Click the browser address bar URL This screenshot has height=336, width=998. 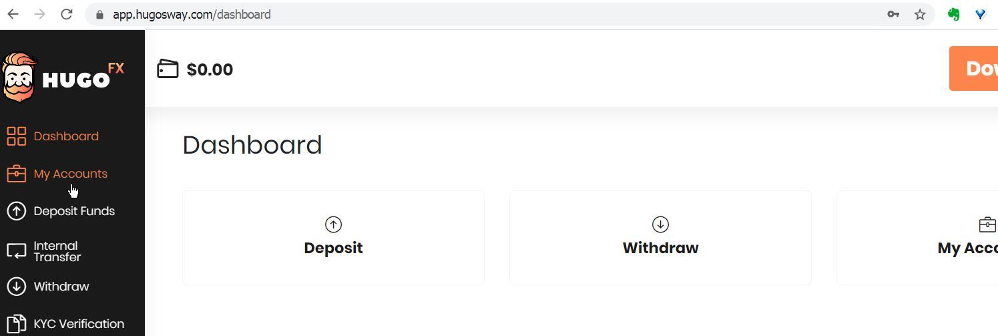click(192, 14)
